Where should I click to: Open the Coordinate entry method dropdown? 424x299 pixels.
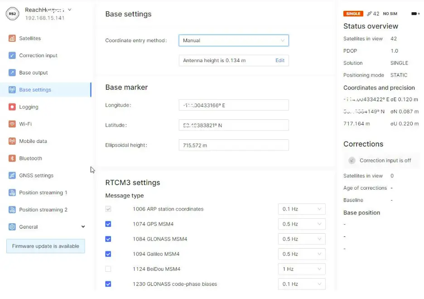coord(233,40)
